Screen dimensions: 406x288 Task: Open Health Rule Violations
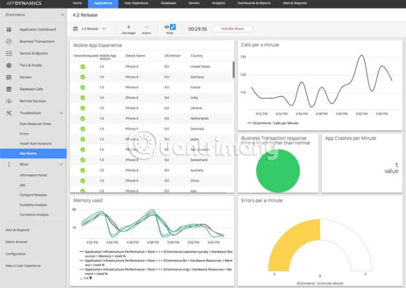(36, 143)
